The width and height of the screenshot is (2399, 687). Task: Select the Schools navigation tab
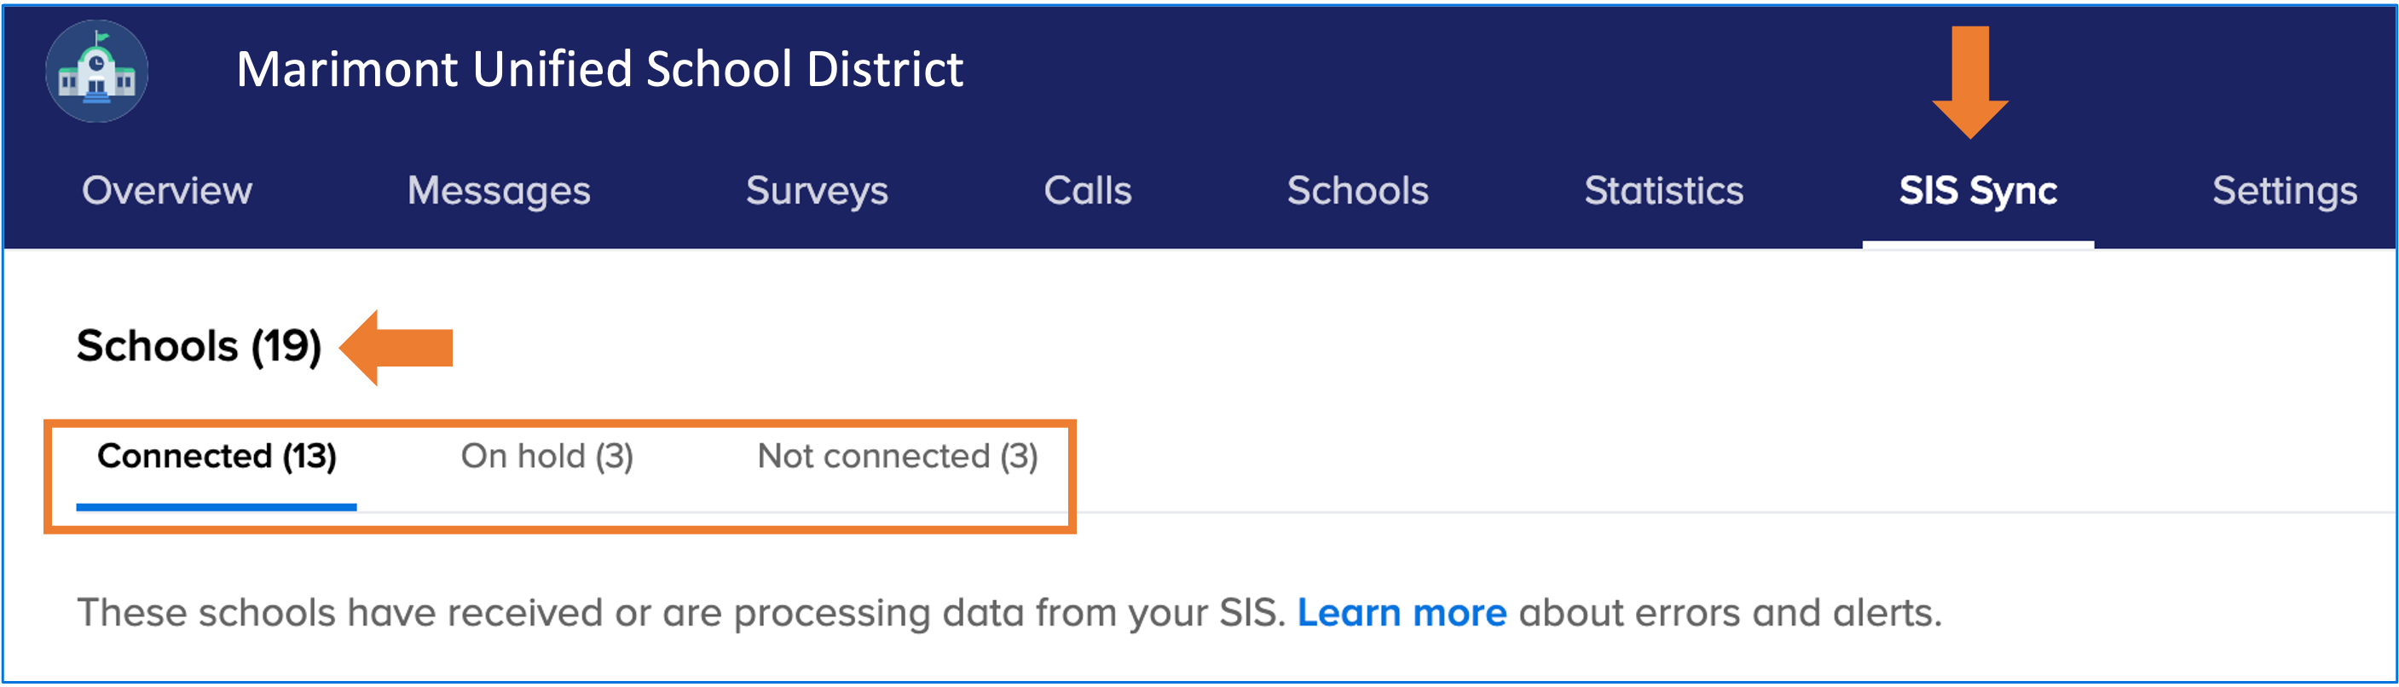pyautogui.click(x=1357, y=191)
